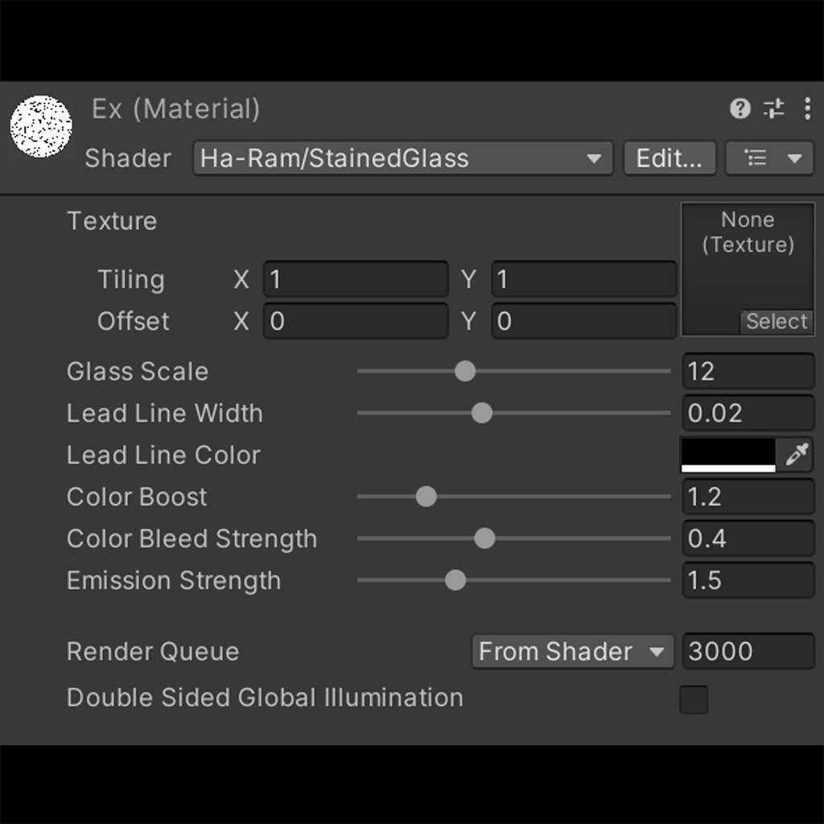Click the Help question mark icon
This screenshot has width=824, height=824.
point(740,109)
